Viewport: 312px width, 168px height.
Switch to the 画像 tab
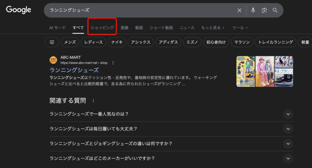124,28
